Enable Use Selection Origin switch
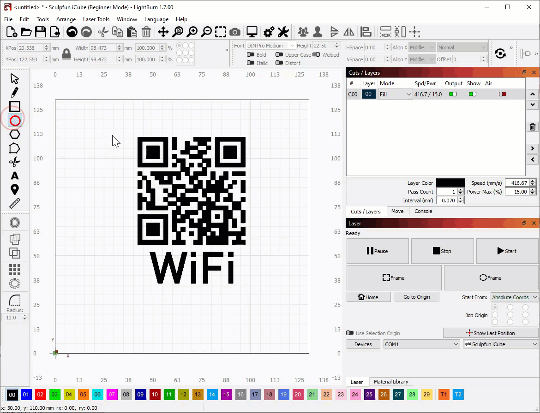The width and height of the screenshot is (540, 413). (x=350, y=333)
